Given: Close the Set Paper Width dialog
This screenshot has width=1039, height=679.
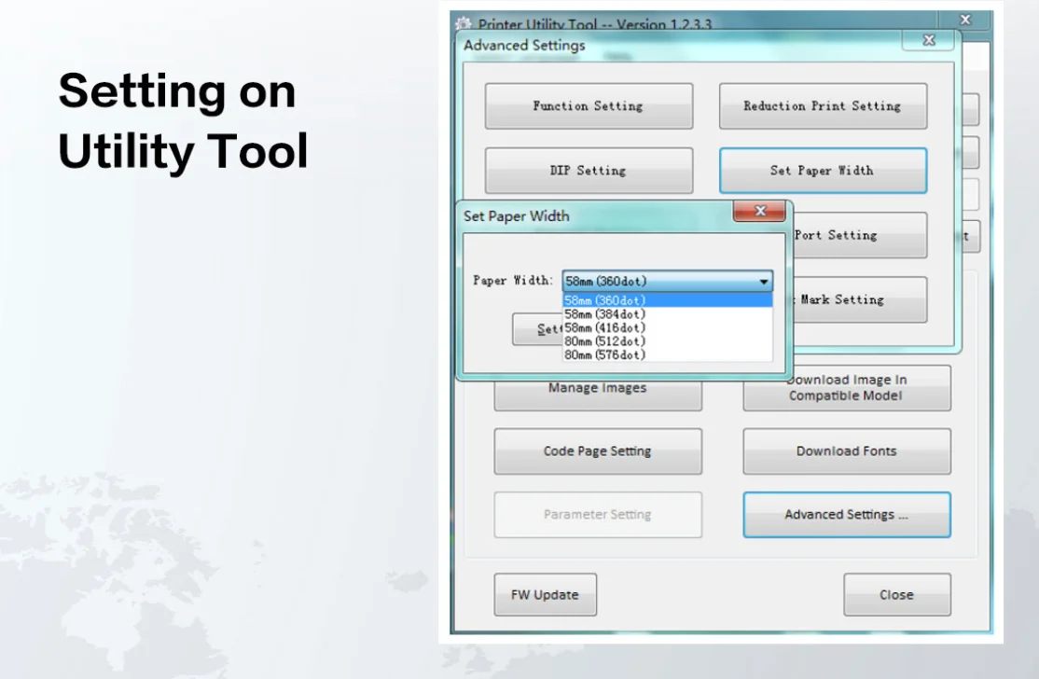Looking at the screenshot, I should (759, 212).
